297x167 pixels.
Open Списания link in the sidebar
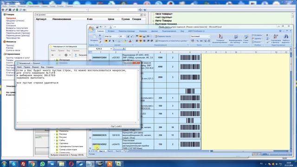coord(11,26)
